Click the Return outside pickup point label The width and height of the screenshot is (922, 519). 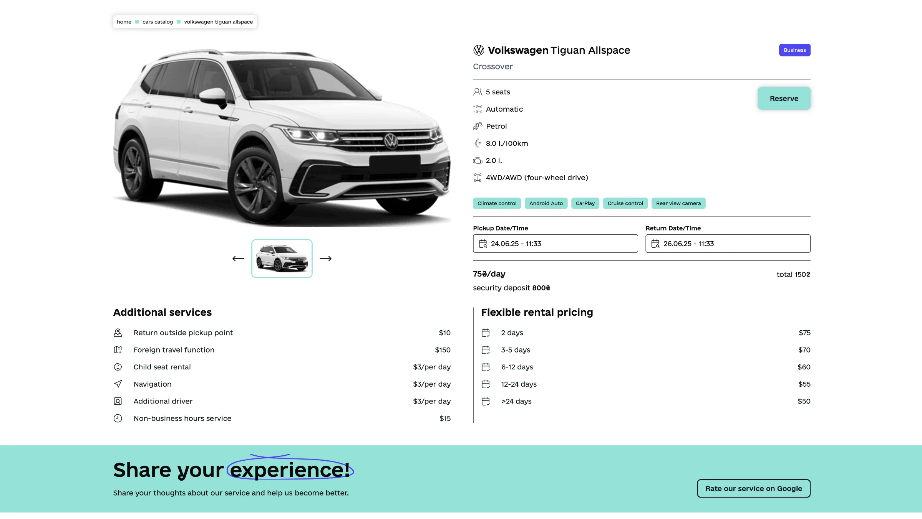click(x=183, y=333)
